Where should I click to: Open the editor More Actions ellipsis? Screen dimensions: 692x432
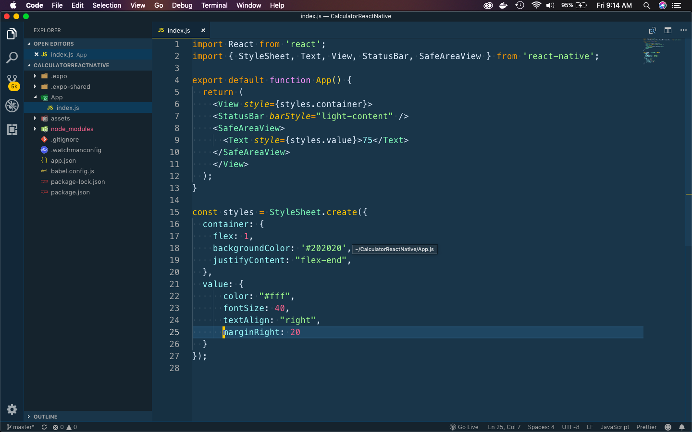(683, 30)
